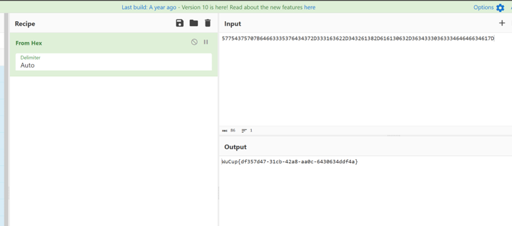Clear the recipe with trash icon

[208, 23]
